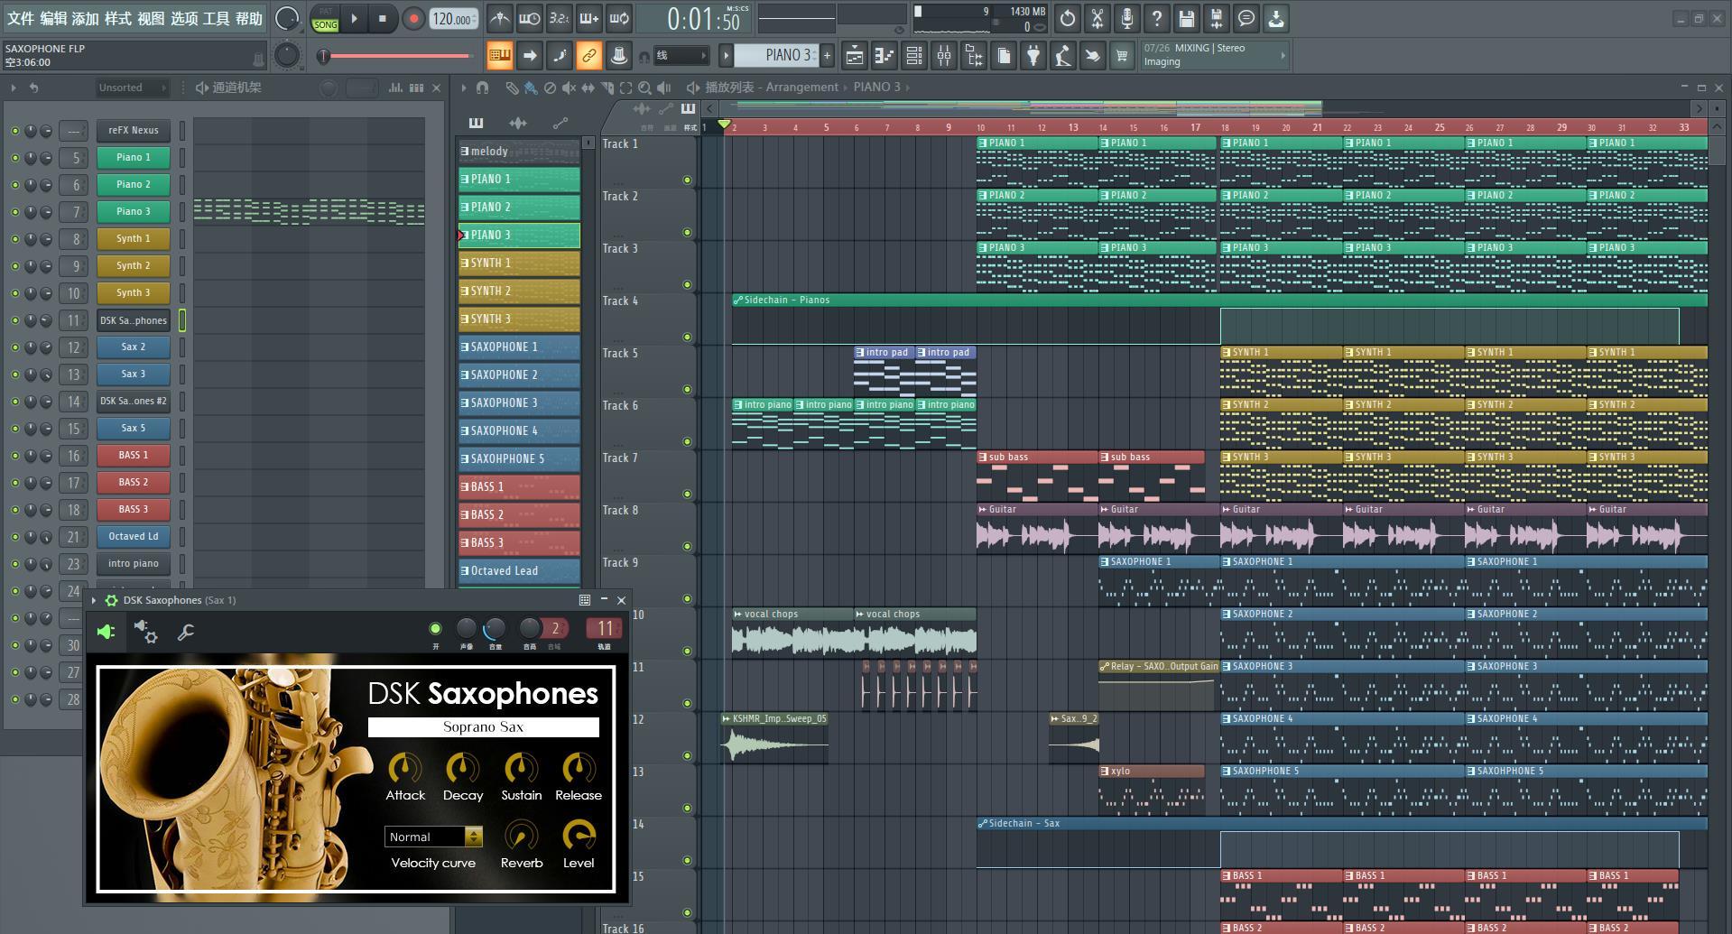The height and width of the screenshot is (934, 1732).
Task: Open the Velocity curve Normal dropdown
Action: tap(433, 837)
